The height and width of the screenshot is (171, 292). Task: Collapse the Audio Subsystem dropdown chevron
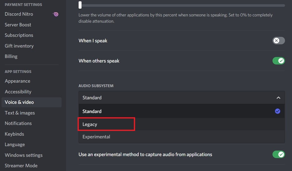[x=278, y=98]
